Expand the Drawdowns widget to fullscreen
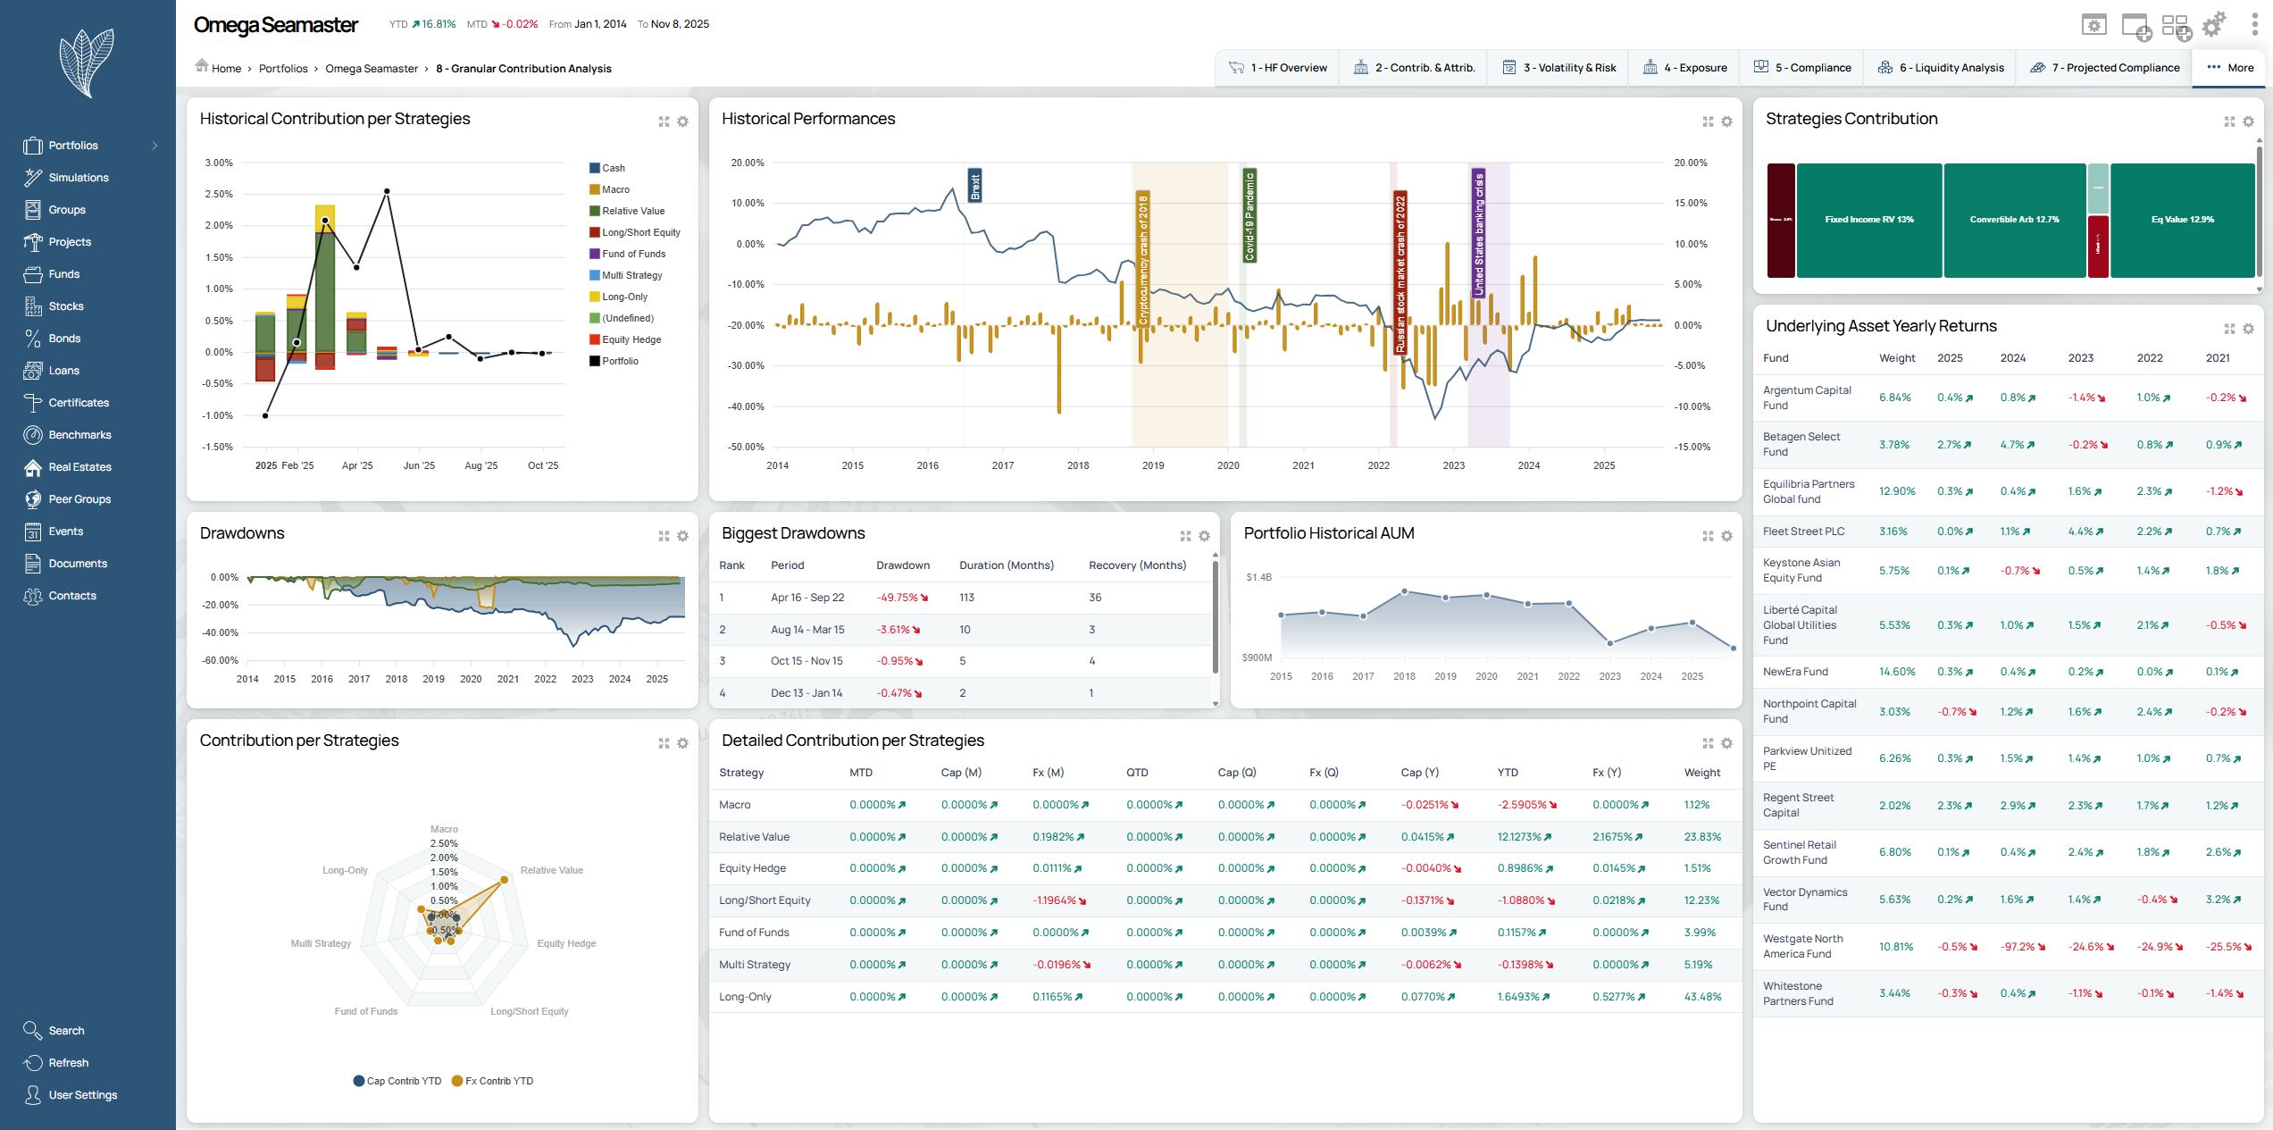 point(664,536)
